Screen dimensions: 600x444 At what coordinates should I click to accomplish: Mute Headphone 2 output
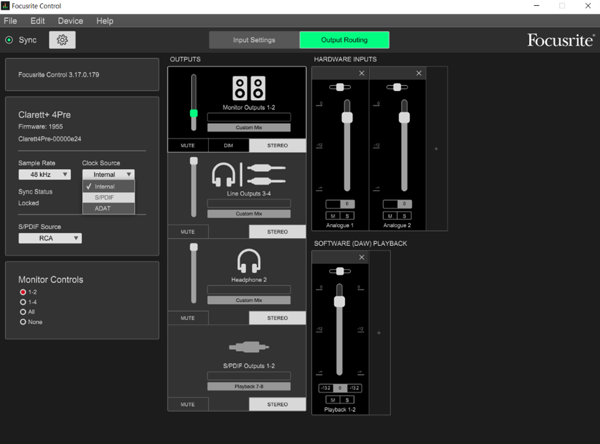(188, 318)
